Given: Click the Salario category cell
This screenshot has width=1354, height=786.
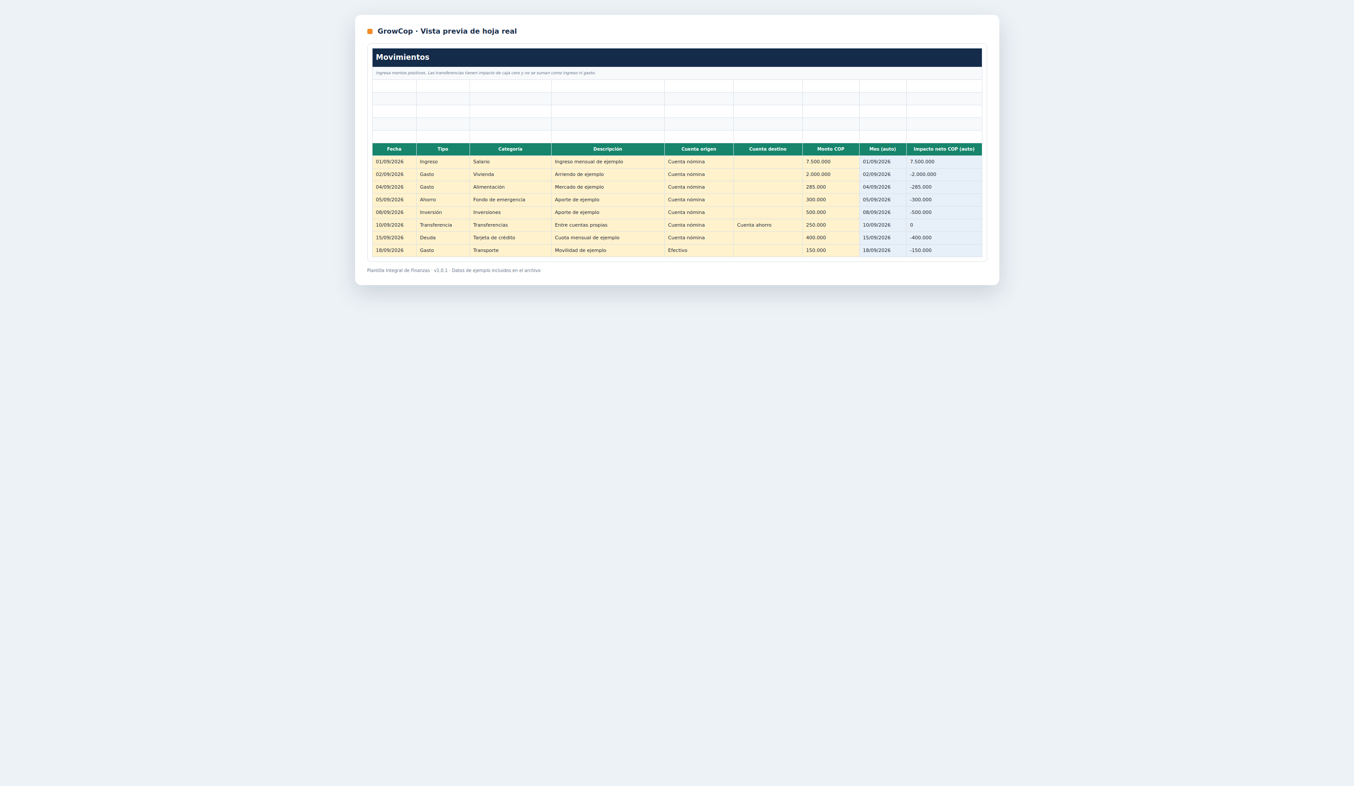Looking at the screenshot, I should 511,162.
